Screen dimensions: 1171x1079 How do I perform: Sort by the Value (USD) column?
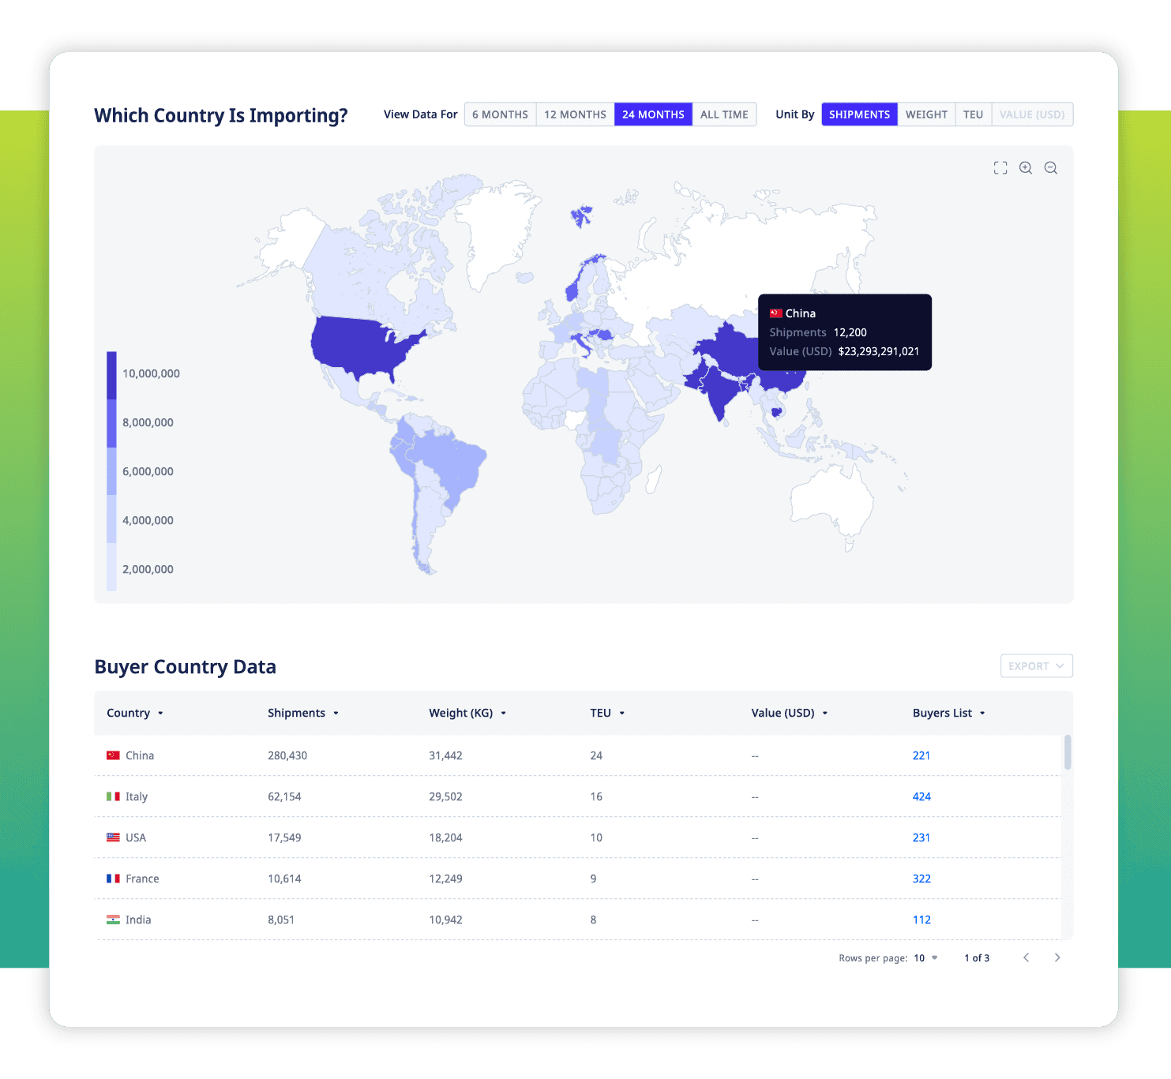(790, 713)
